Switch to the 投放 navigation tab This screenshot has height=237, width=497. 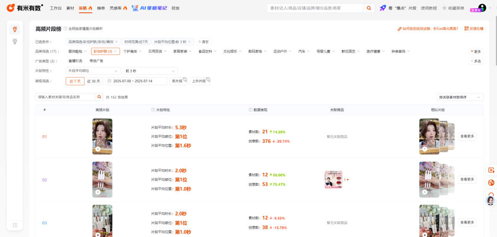coord(175,8)
